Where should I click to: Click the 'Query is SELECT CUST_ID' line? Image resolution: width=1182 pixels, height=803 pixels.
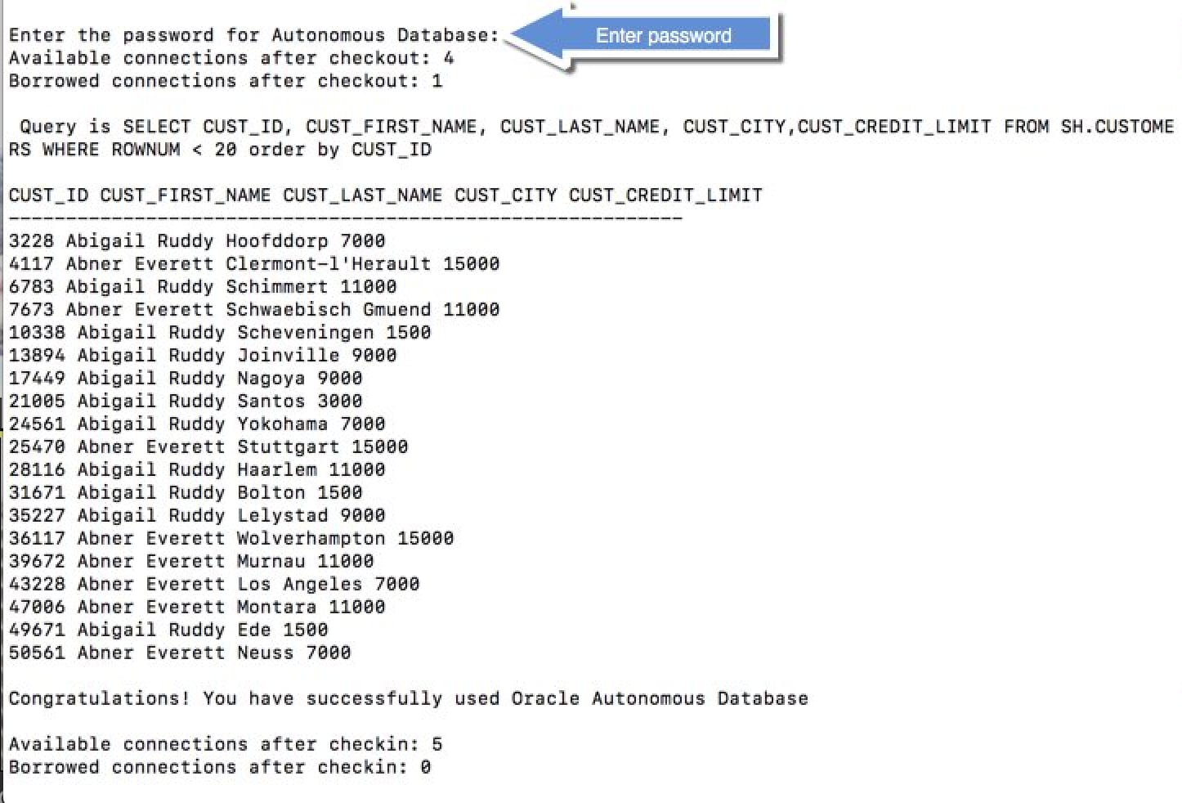[x=597, y=127]
